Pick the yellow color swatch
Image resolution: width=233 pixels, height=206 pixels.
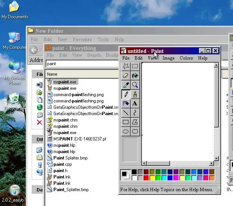(152, 178)
